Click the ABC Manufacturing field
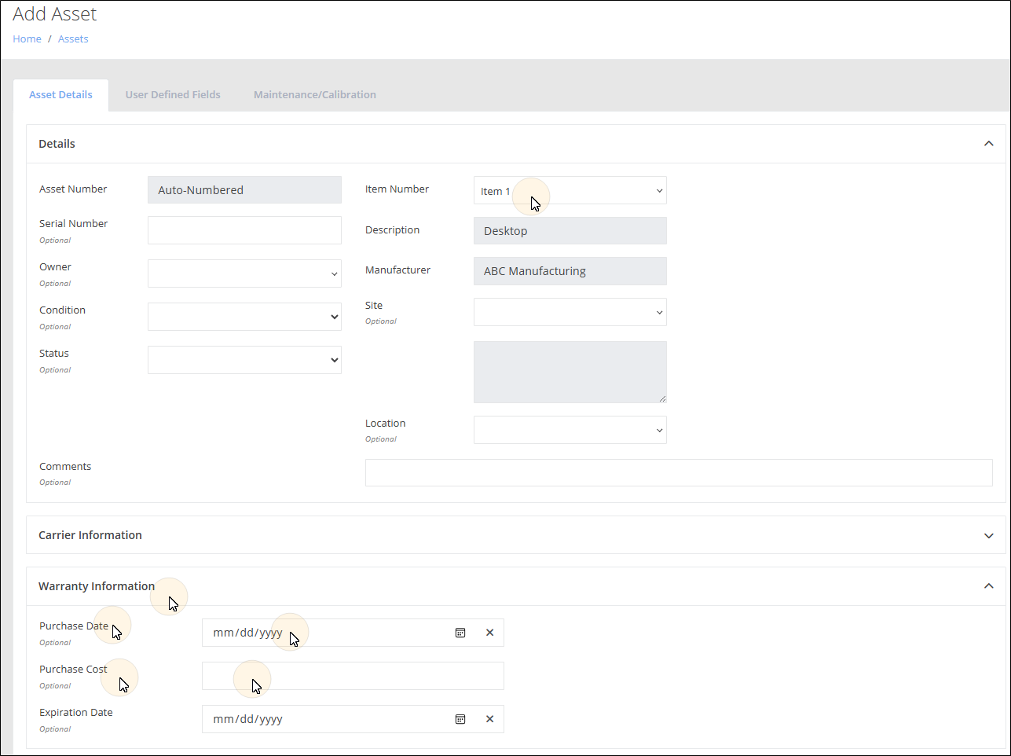 point(570,271)
